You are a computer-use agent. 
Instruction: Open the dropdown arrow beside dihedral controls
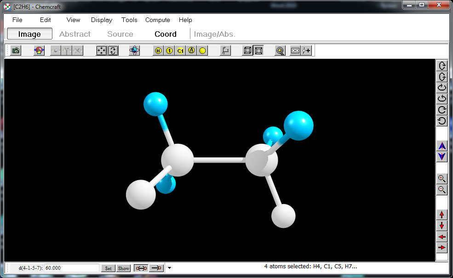click(169, 268)
